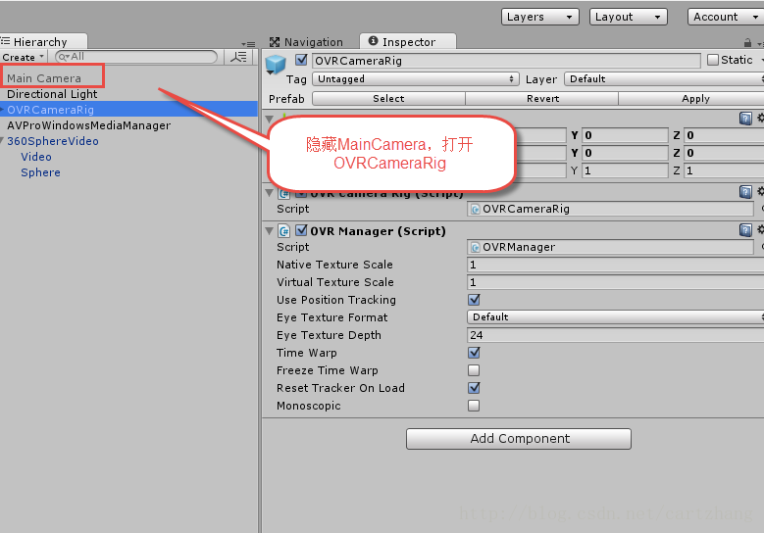Edit the OVRCameraRig name field
The height and width of the screenshot is (533, 764).
click(x=506, y=61)
